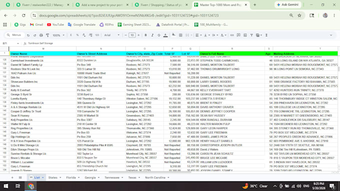This screenshot has width=340, height=191.
Task: Click the Functions sigma icon
Action: [266, 35]
